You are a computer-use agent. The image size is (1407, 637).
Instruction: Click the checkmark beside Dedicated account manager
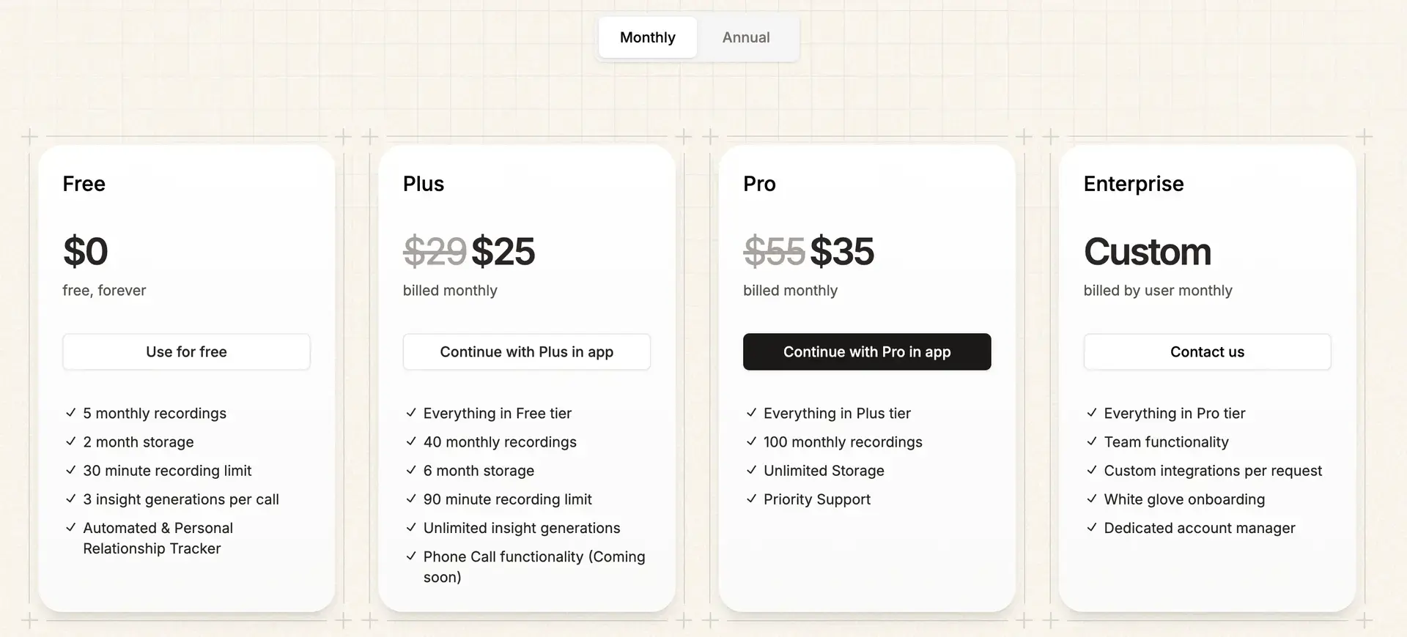tap(1092, 528)
